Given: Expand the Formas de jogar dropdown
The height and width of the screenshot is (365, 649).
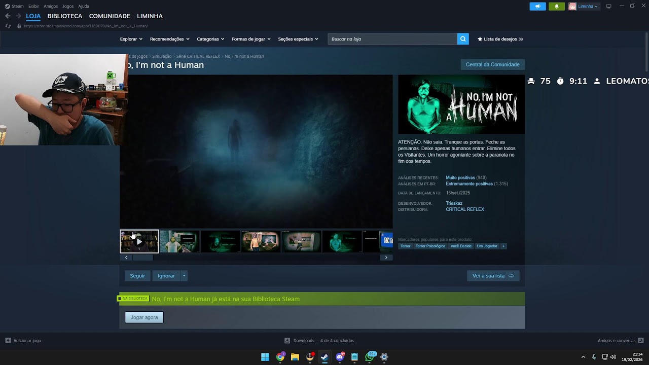Looking at the screenshot, I should coord(251,39).
